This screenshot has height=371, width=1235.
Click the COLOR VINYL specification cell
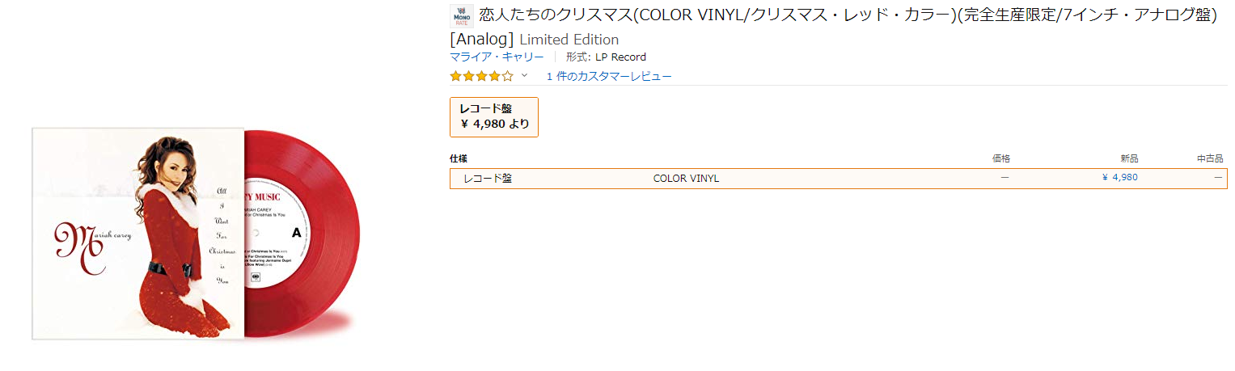[x=686, y=178]
